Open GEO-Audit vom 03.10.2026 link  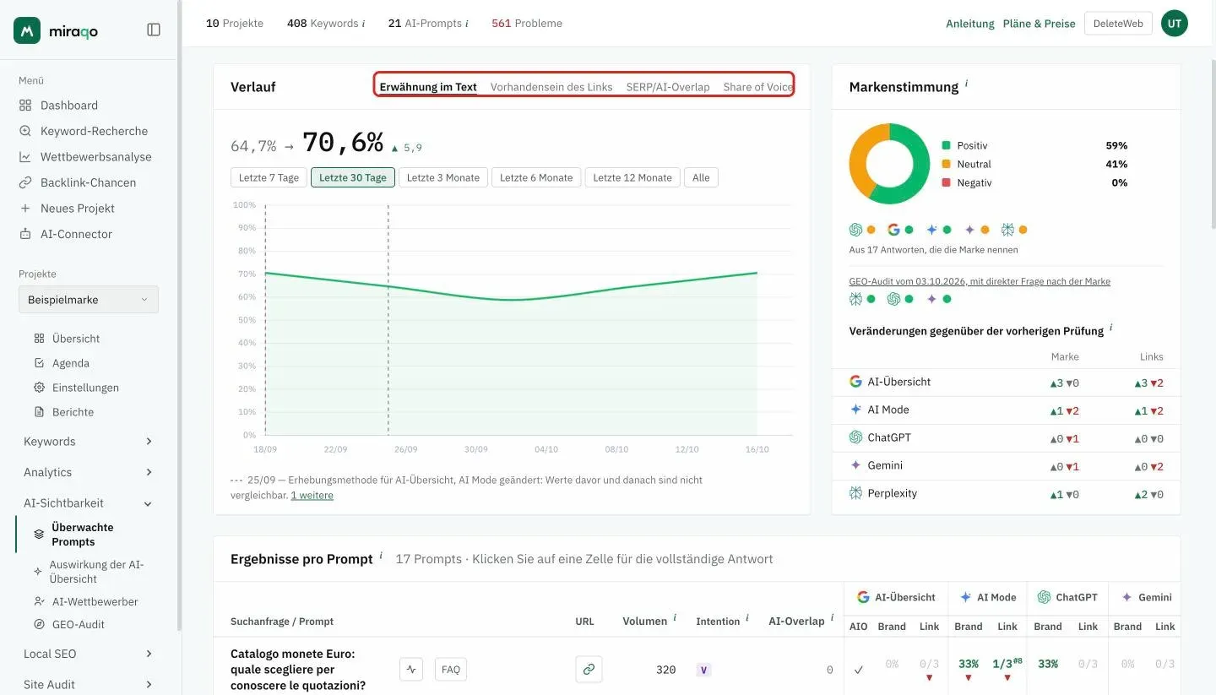[x=980, y=281]
